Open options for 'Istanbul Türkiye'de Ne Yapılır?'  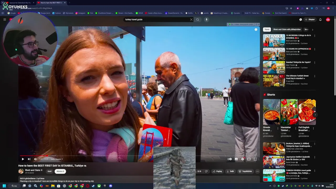(x=315, y=63)
